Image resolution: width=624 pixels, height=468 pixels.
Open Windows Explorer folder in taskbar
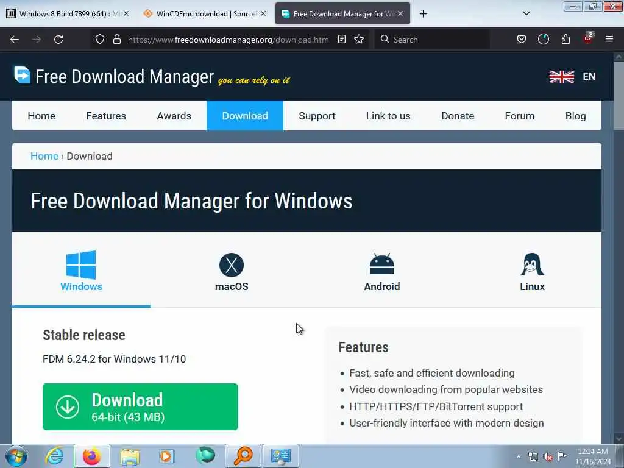click(x=130, y=456)
